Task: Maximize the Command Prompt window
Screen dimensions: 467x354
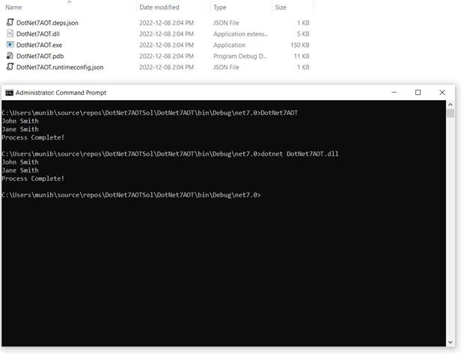Action: pyautogui.click(x=418, y=93)
